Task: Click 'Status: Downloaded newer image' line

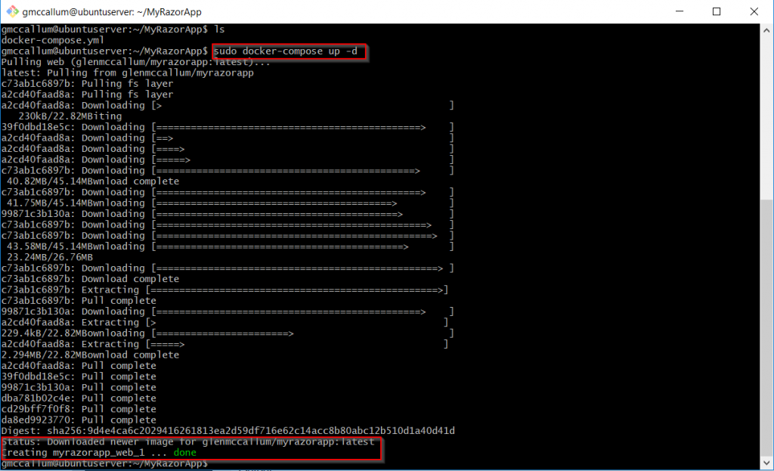Action: pyautogui.click(x=187, y=442)
